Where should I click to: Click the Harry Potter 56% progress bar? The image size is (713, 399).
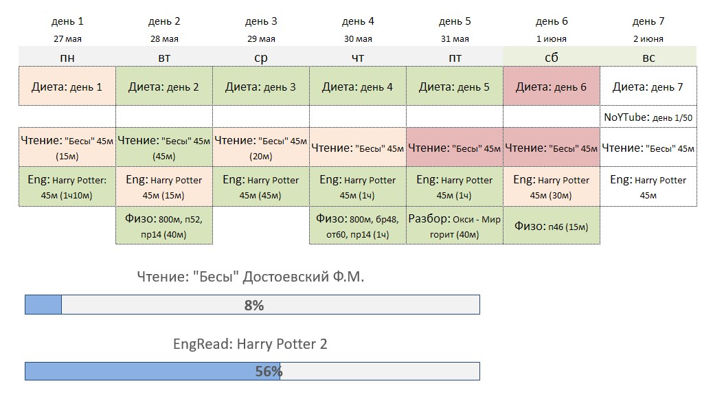coord(252,372)
